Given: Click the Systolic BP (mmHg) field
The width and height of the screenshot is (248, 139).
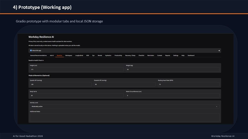Looking at the screenshot, I should click(x=61, y=84).
